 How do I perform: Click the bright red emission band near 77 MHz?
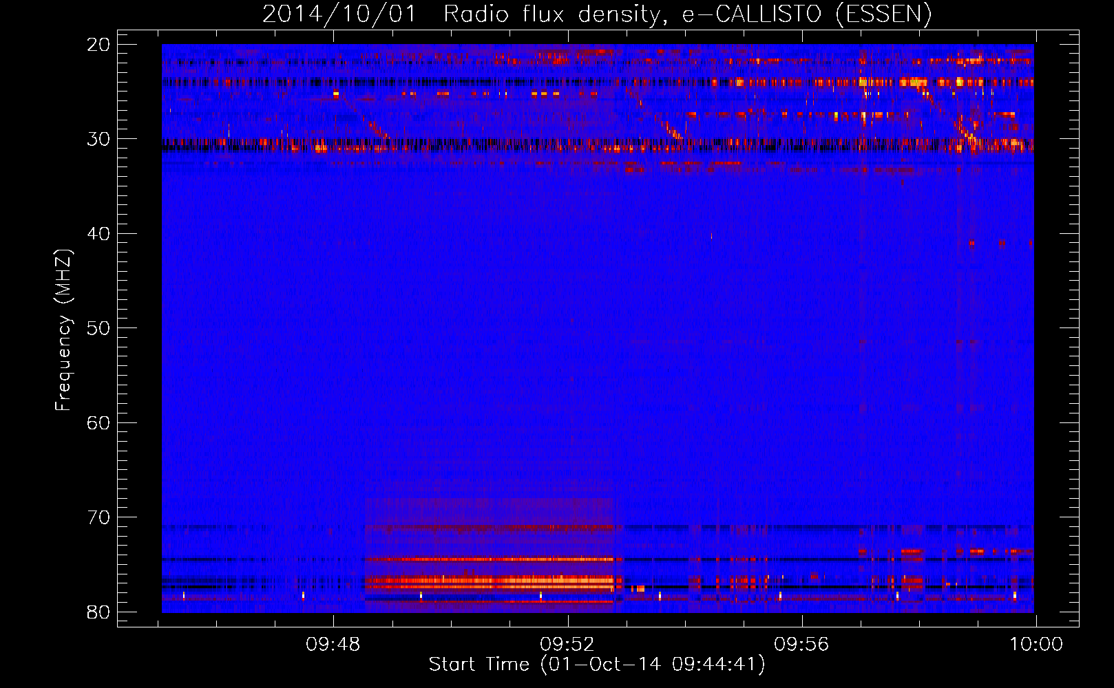pyautogui.click(x=489, y=581)
